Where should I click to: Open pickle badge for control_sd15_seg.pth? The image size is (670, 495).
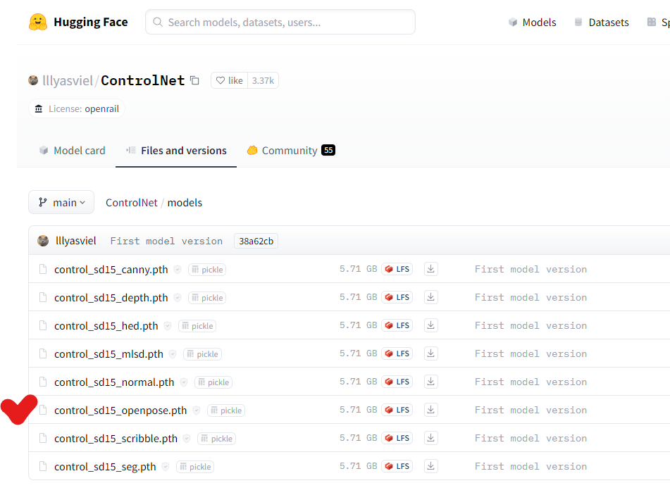tap(195, 468)
